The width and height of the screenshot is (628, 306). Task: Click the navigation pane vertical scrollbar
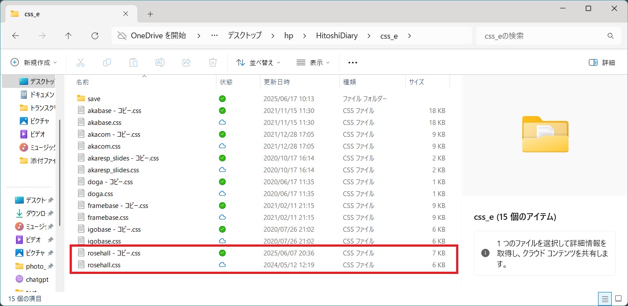pyautogui.click(x=59, y=171)
